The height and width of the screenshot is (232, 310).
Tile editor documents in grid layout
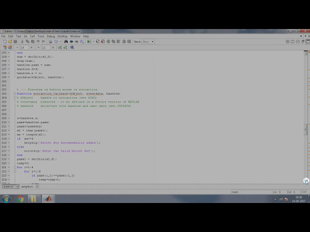coord(287,41)
